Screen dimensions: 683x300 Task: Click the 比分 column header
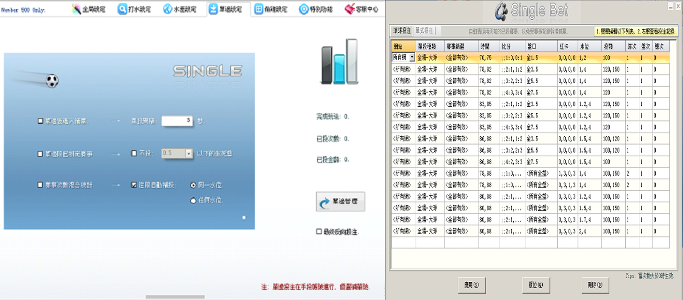pyautogui.click(x=512, y=46)
